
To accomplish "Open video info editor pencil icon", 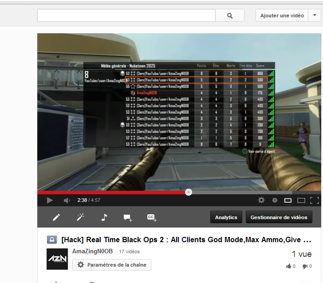I will [x=56, y=217].
